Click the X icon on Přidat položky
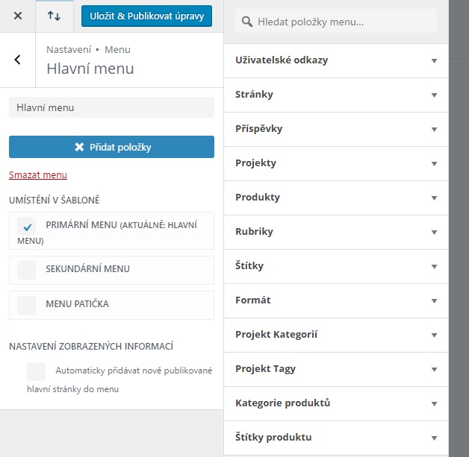This screenshot has height=457, width=469. (x=79, y=147)
